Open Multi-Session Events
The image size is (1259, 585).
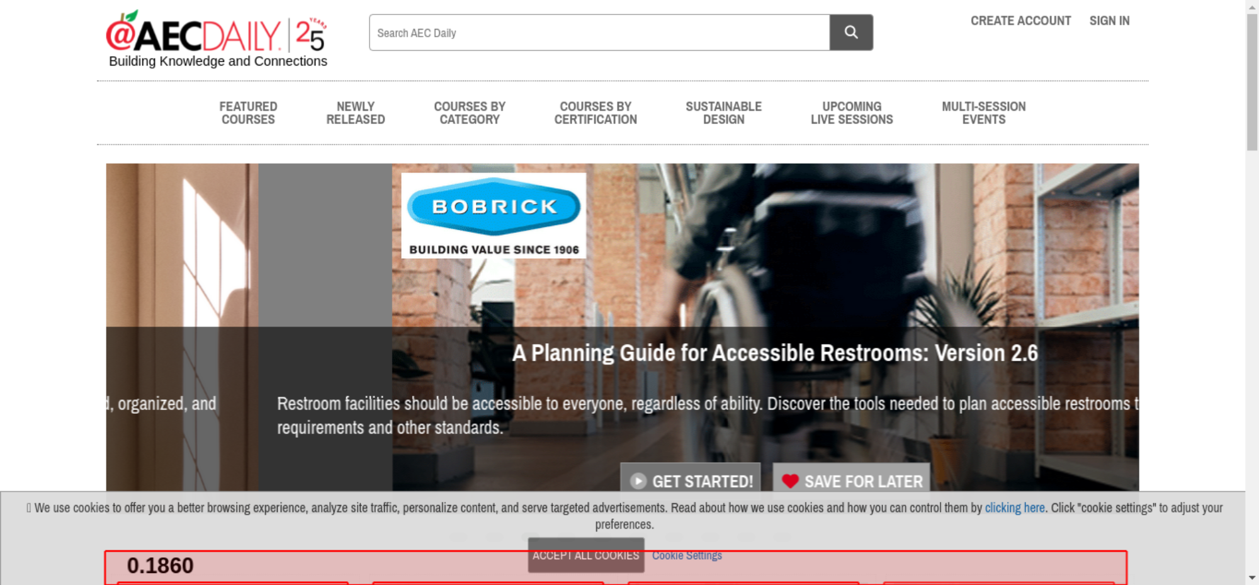(x=983, y=113)
